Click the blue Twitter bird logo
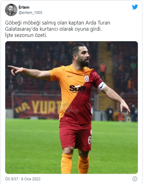This screenshot has width=144, height=184. [x=135, y=7]
